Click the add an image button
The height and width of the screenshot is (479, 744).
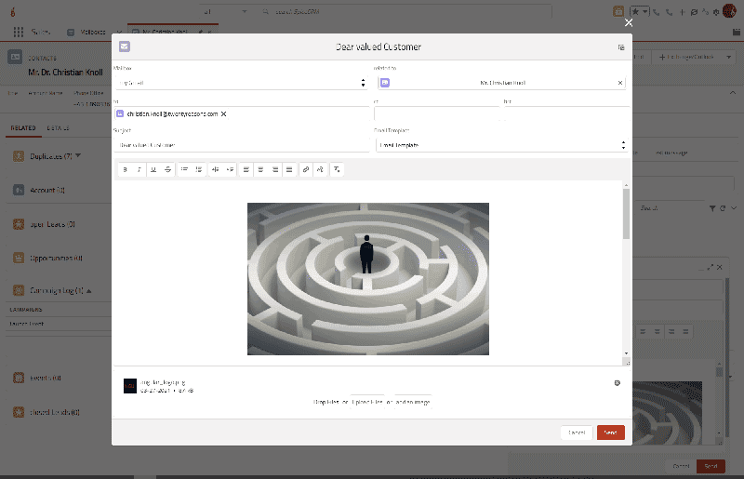tap(412, 402)
